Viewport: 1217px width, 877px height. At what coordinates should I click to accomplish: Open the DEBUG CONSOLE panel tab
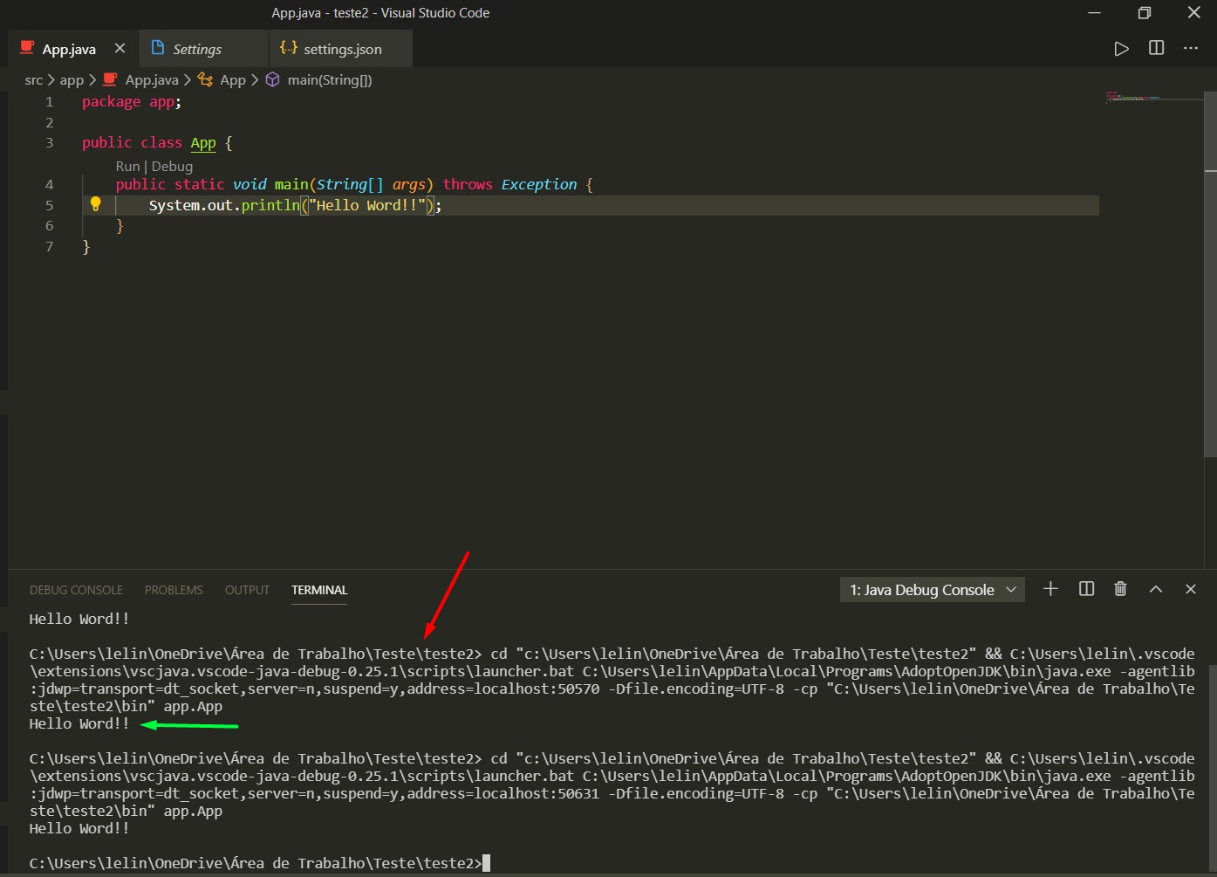tap(76, 590)
